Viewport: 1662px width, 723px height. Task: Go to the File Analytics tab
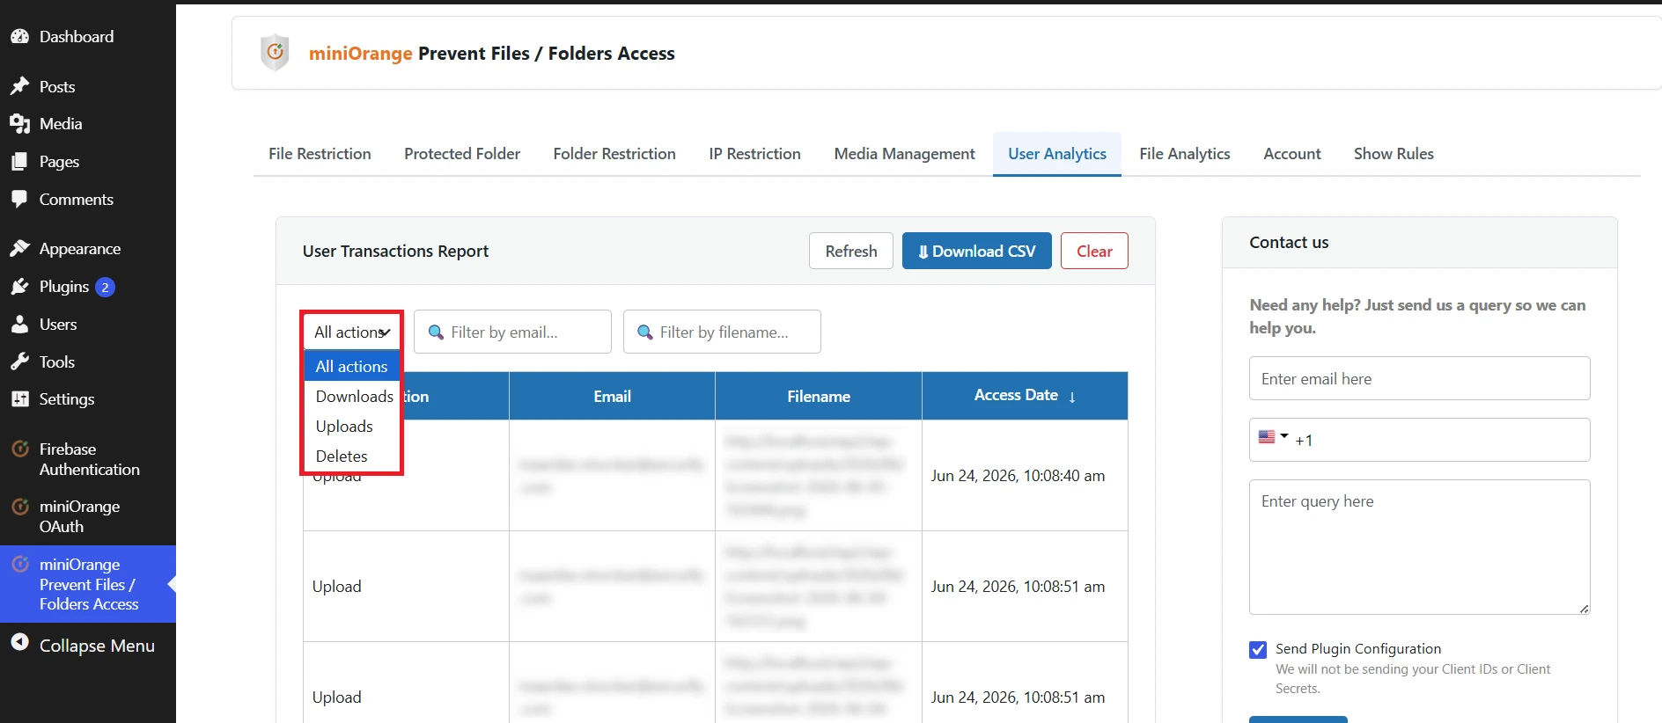[1185, 154]
